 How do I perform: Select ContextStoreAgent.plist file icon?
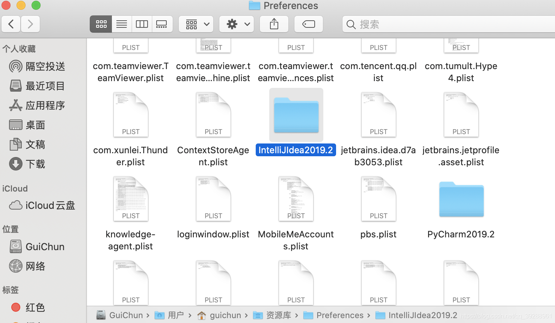pyautogui.click(x=213, y=115)
